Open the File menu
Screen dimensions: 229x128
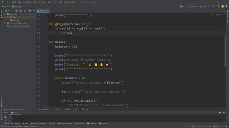coord(9,2)
